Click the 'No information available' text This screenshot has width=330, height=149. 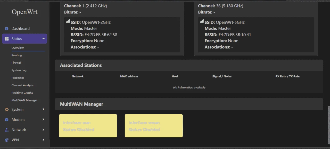click(189, 88)
